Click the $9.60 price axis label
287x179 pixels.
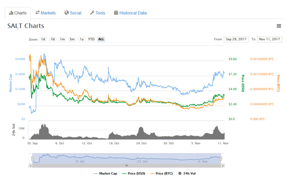[x=232, y=59]
